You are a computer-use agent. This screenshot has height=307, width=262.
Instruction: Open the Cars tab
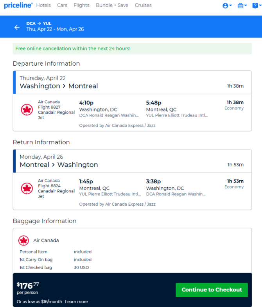[62, 5]
